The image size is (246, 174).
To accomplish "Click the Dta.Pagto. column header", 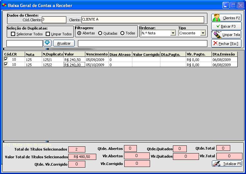I will 173,54.
